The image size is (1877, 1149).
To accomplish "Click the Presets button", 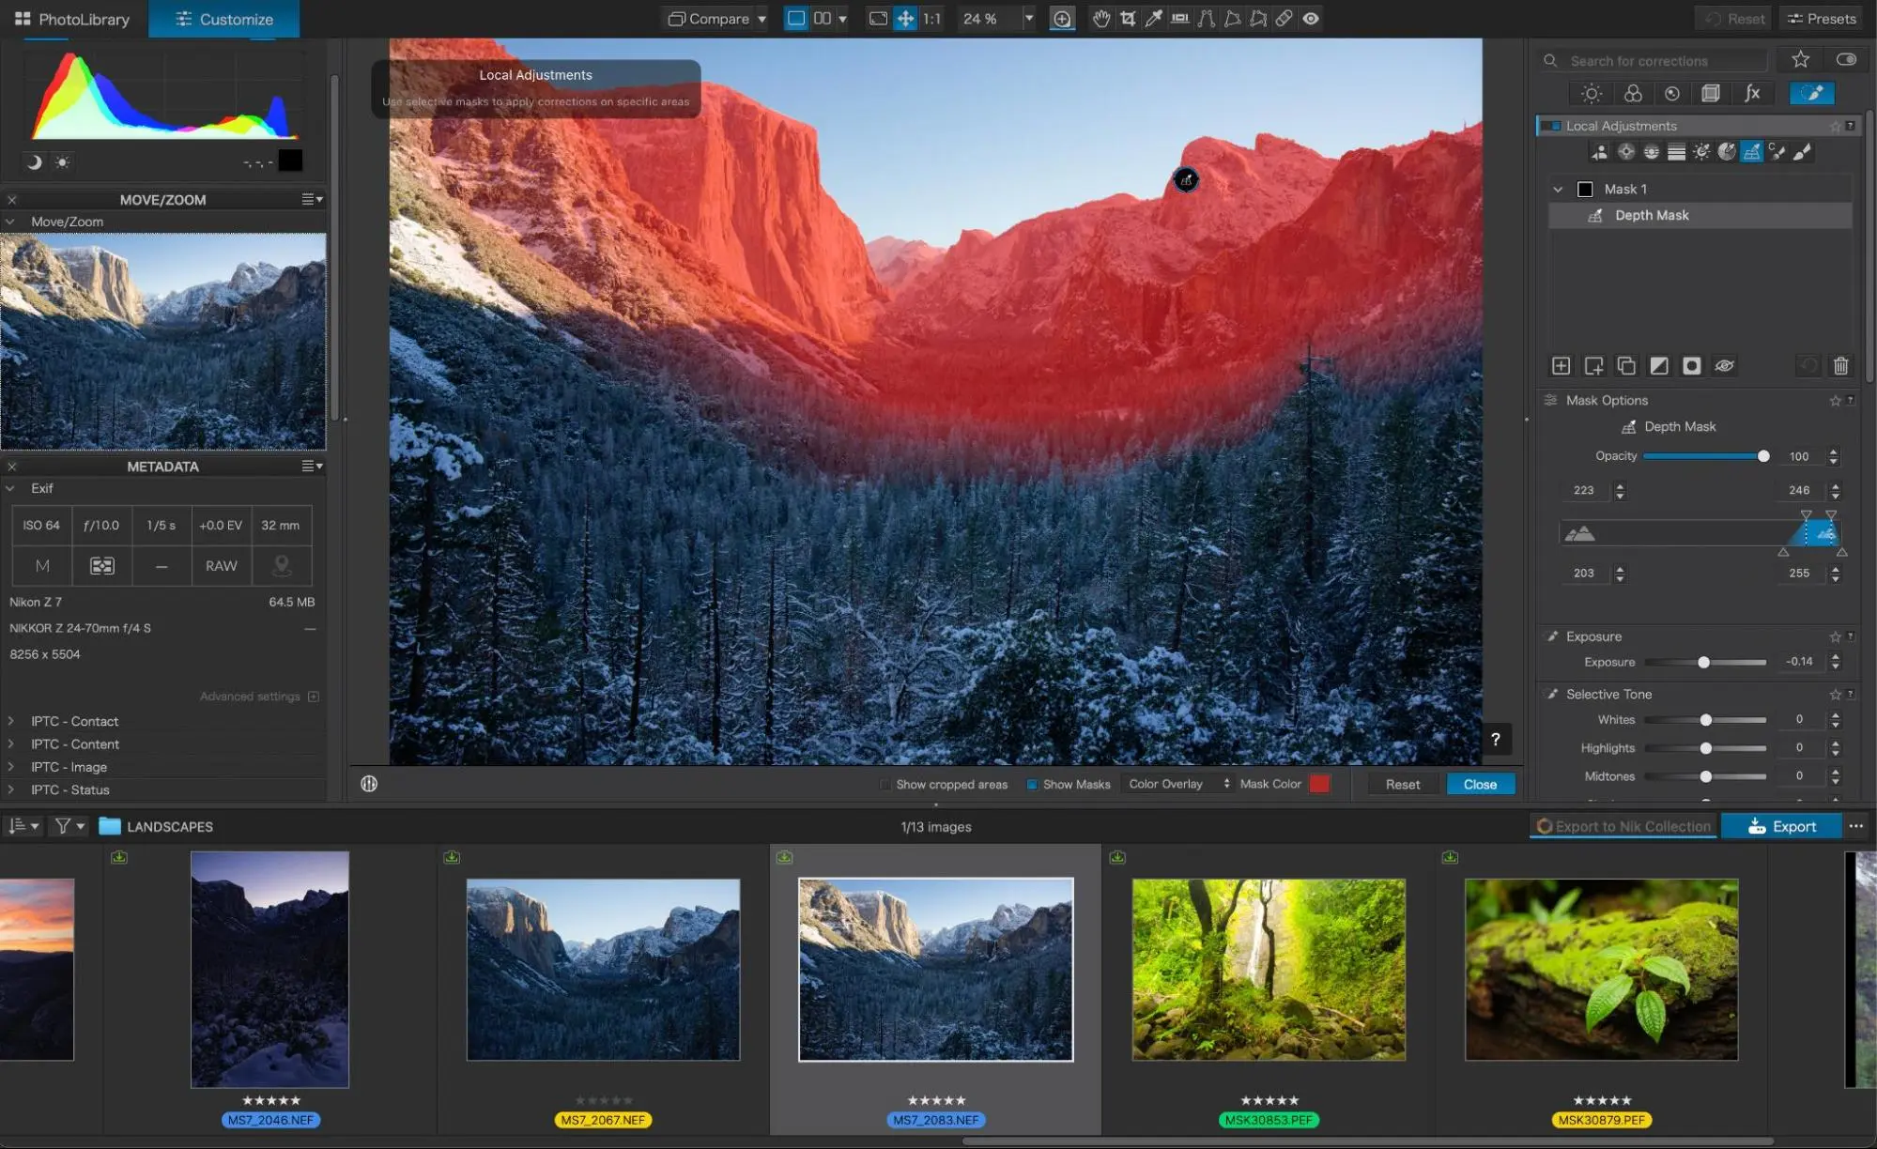I will [x=1822, y=19].
